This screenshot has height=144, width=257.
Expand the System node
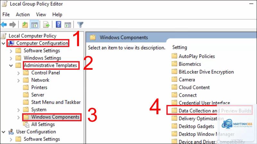18,110
